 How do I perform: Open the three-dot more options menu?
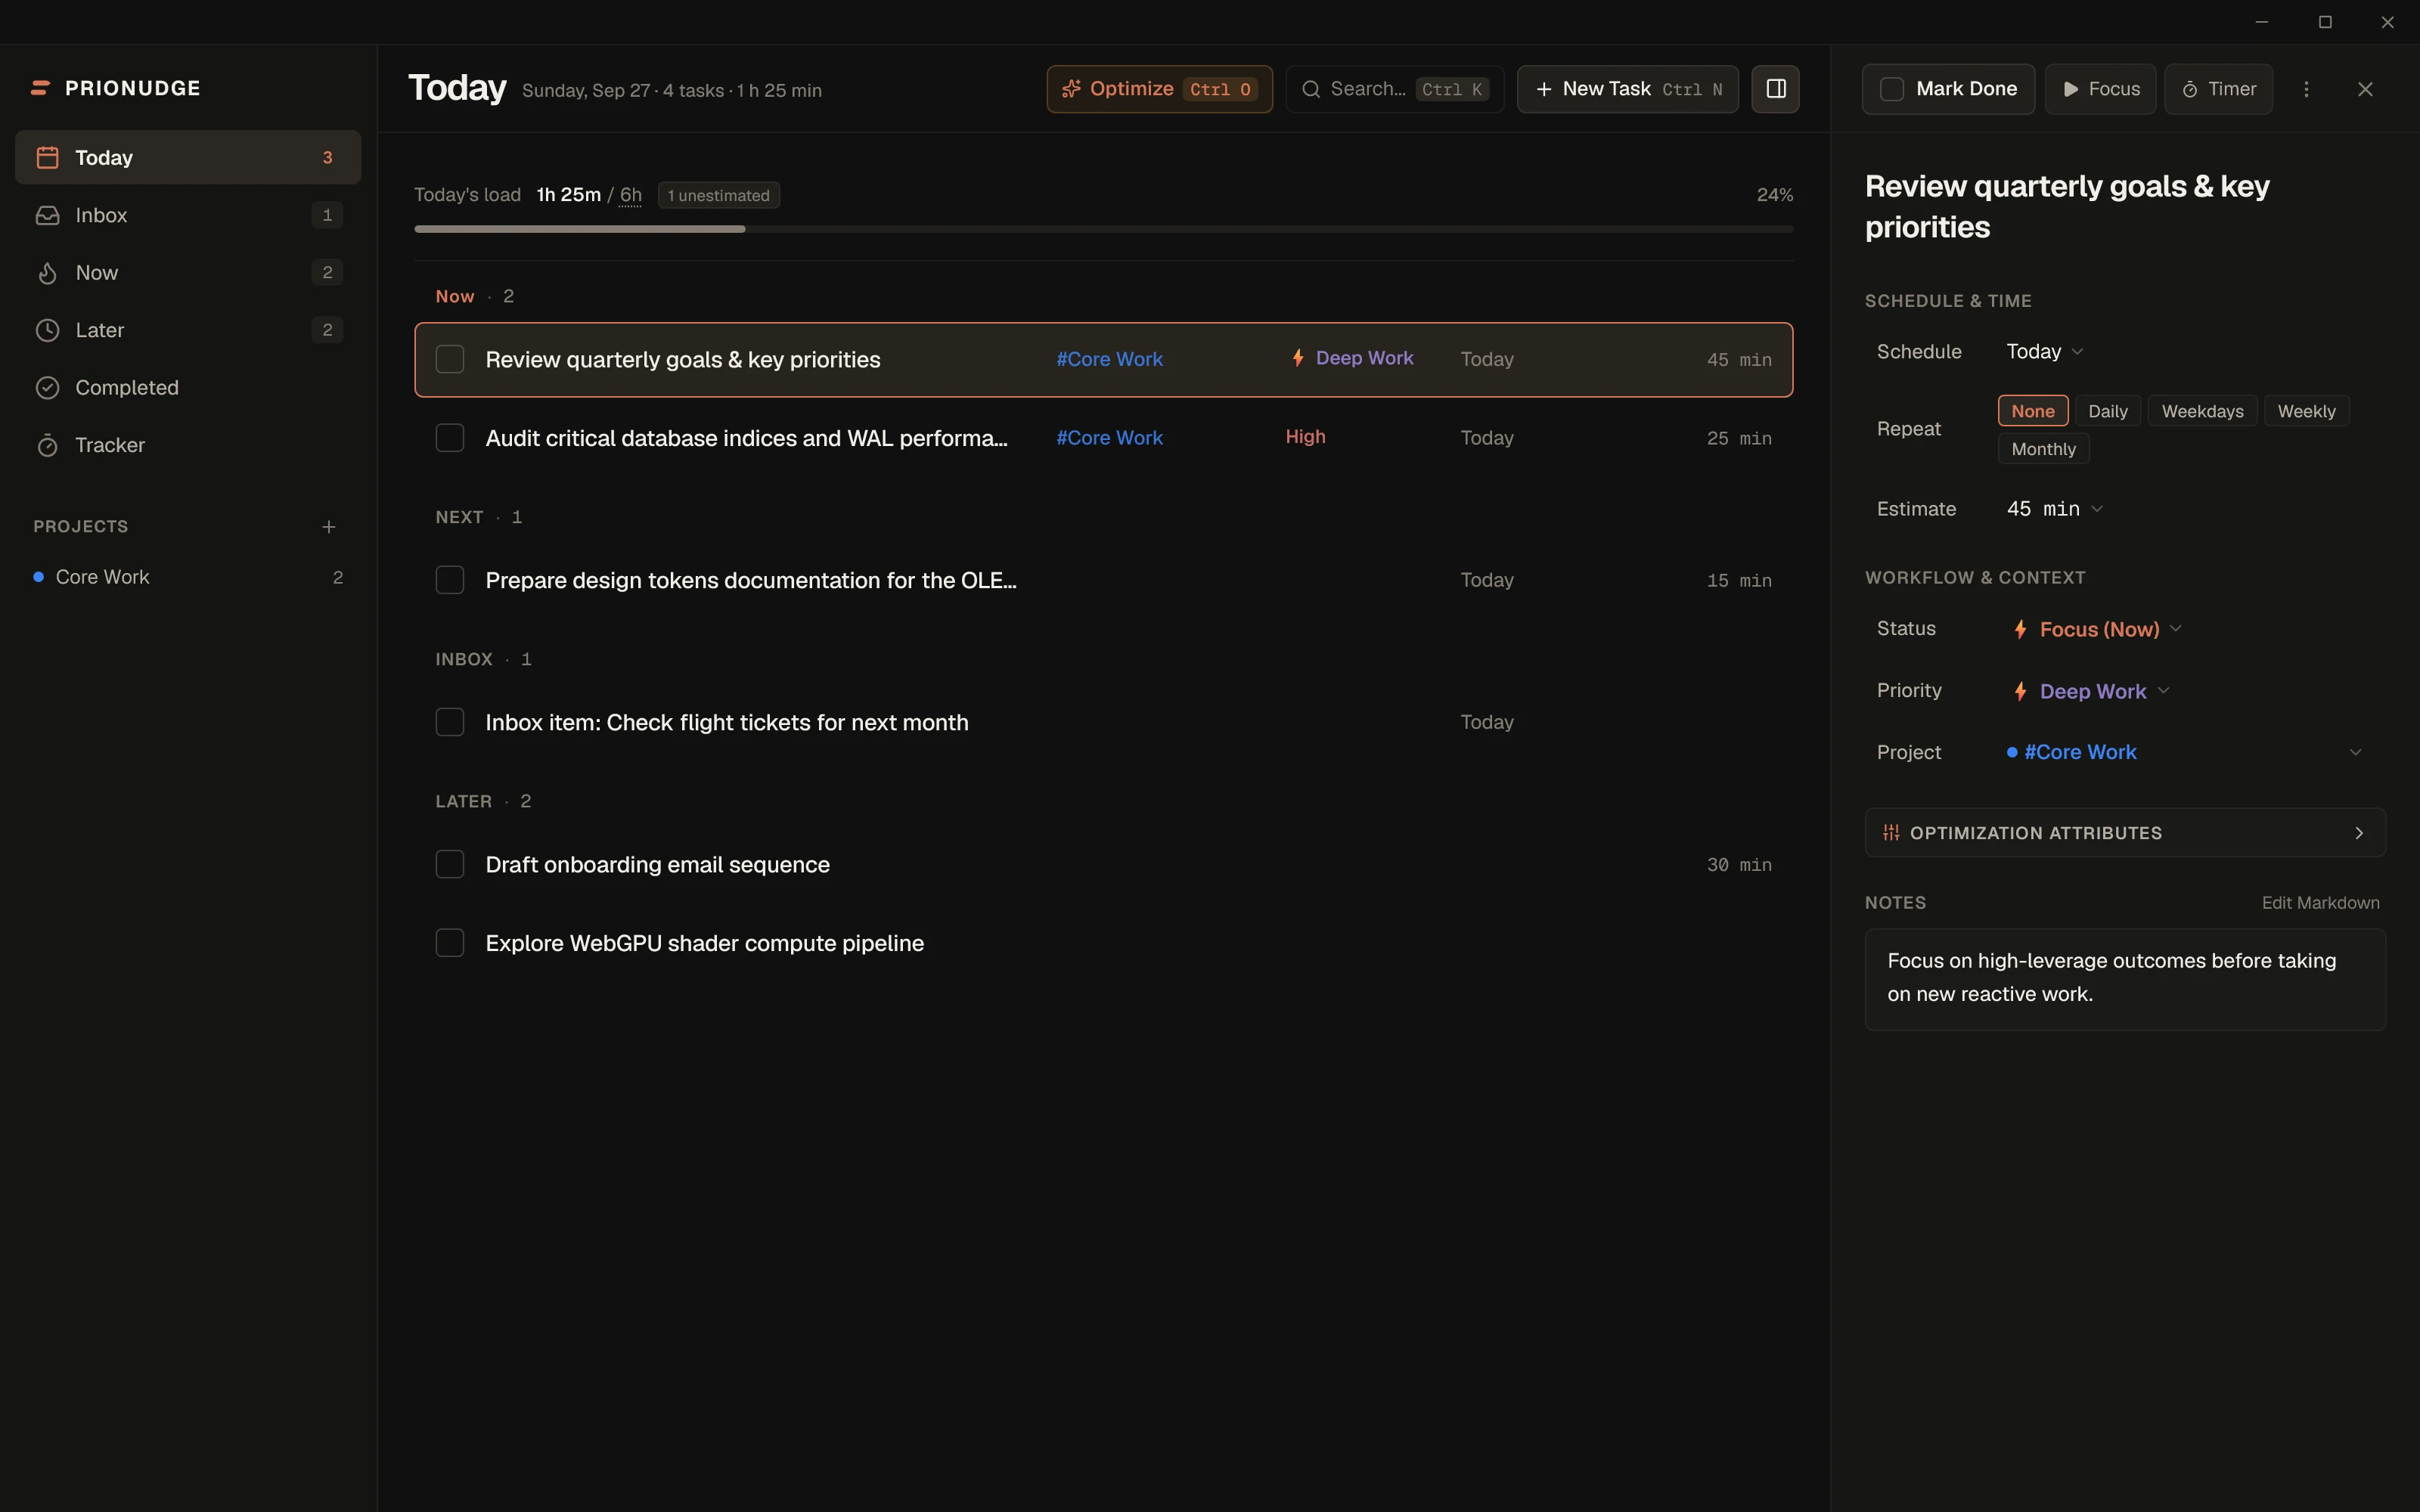point(2306,89)
